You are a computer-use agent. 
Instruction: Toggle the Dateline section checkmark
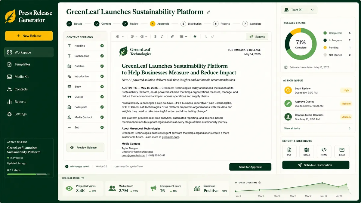(x=102, y=66)
